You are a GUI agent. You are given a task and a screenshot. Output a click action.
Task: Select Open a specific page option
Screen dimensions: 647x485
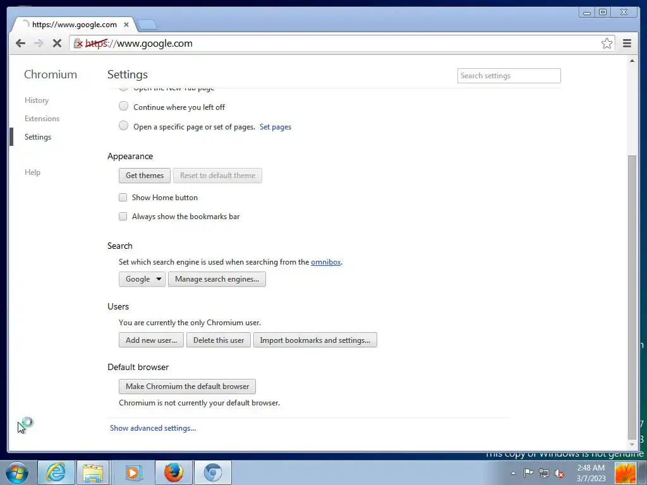(123, 126)
